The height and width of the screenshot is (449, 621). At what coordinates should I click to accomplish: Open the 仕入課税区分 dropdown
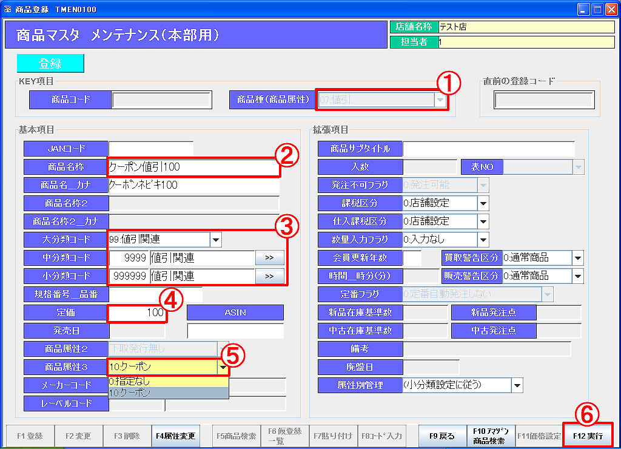483,221
